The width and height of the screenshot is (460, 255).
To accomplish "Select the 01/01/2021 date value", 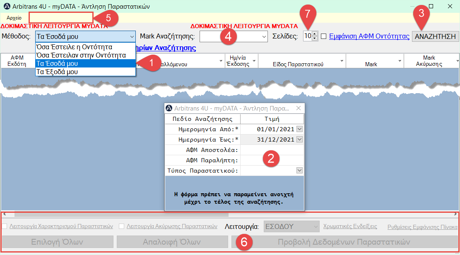I will tap(275, 129).
